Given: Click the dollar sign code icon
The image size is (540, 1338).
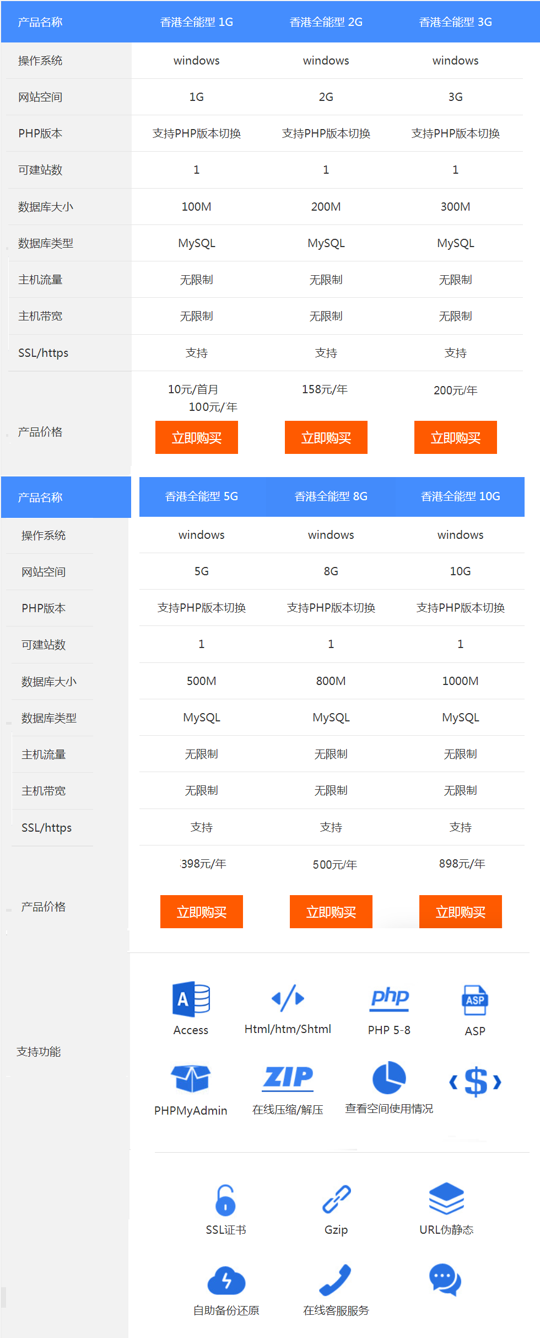Looking at the screenshot, I should 475,1082.
